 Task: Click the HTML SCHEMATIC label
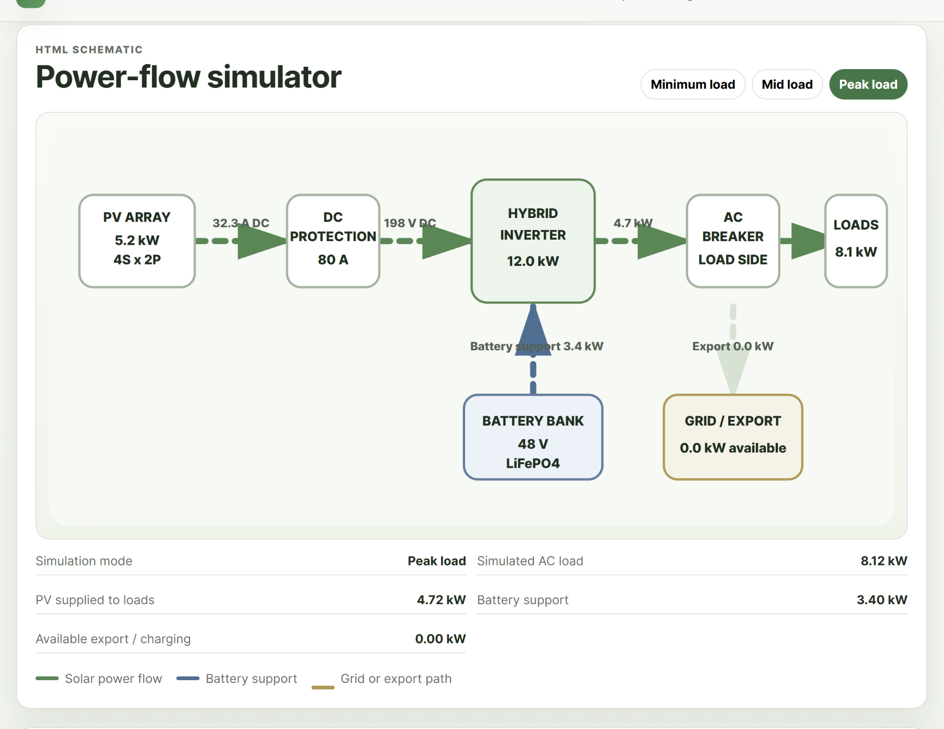[89, 50]
